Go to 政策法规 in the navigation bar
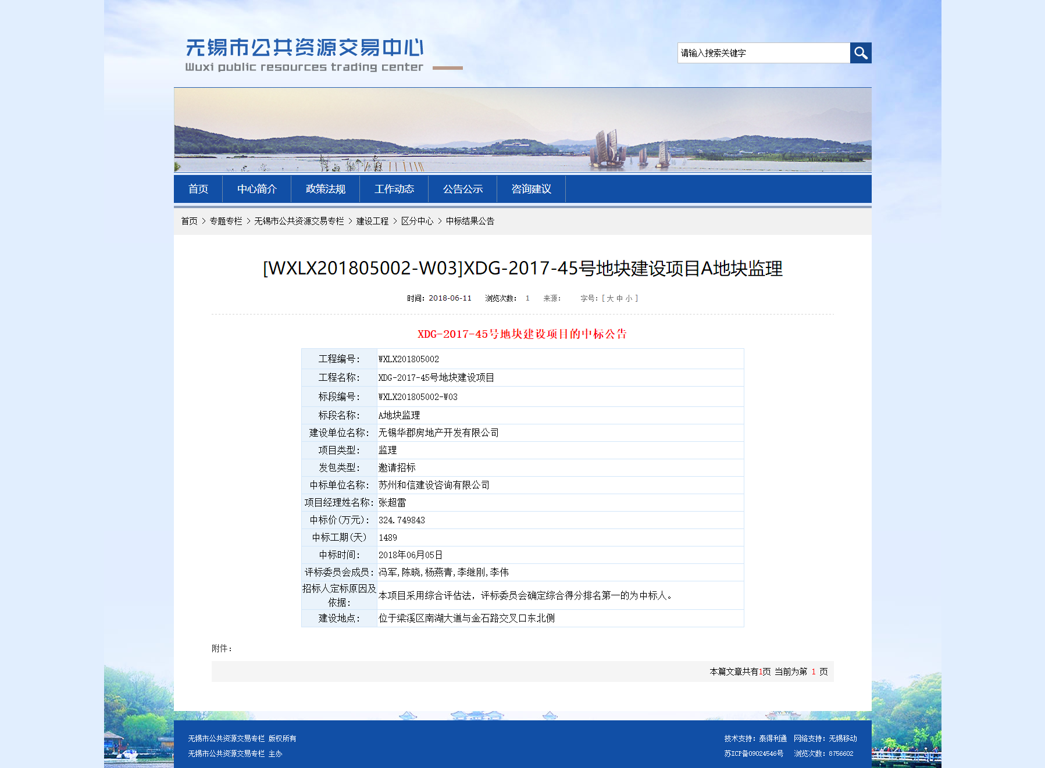The image size is (1045, 768). pos(325,189)
